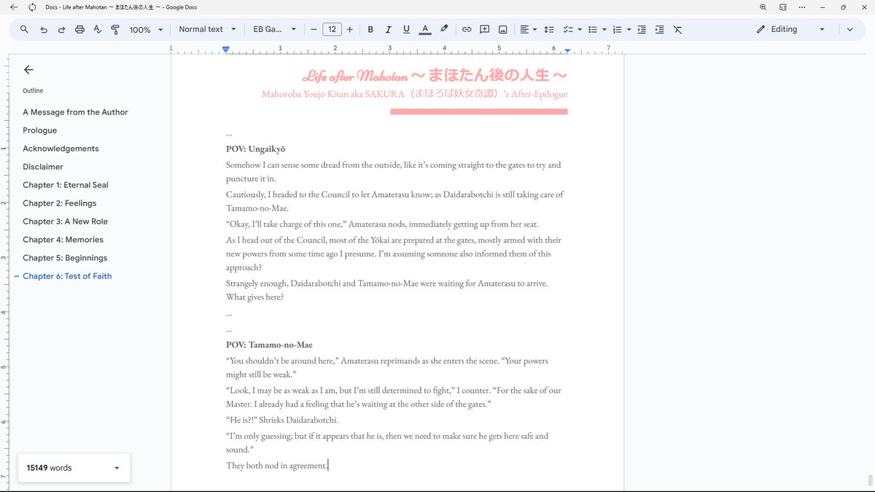Clear formatting from text

(677, 29)
